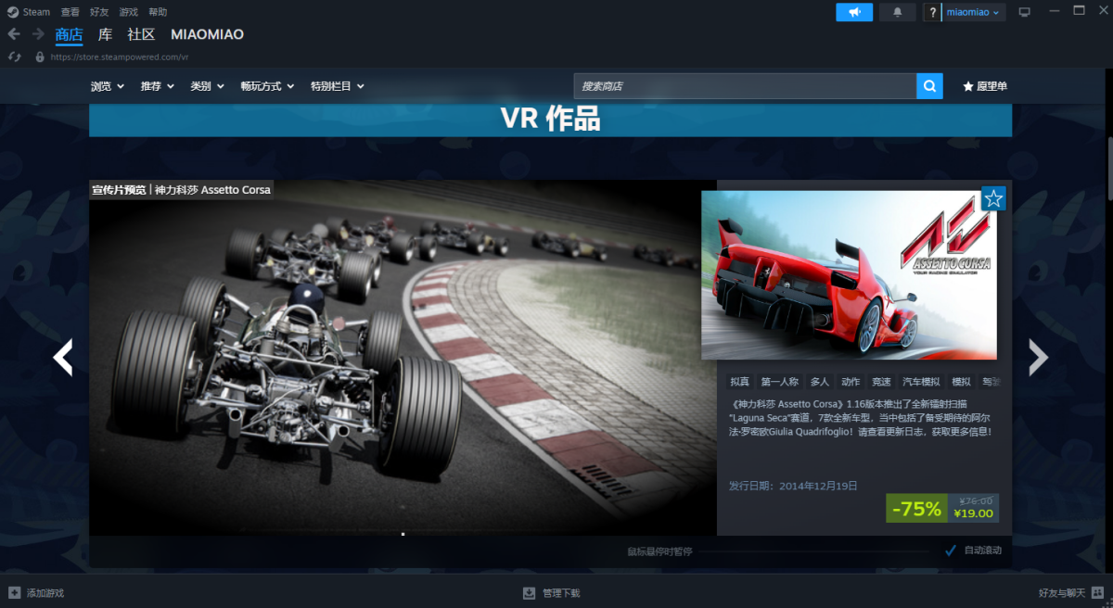Click the download icon beside 管理下载
Screen dimensions: 1113x608
[x=529, y=592]
